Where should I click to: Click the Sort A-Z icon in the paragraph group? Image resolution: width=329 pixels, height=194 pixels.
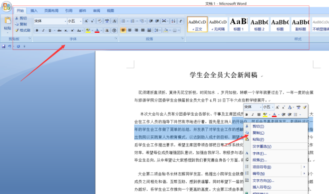(174, 21)
